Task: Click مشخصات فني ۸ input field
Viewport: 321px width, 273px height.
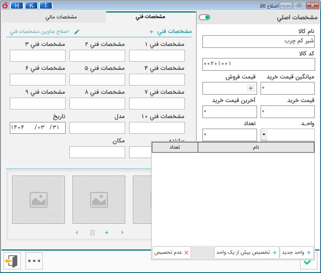Action: (x=97, y=104)
